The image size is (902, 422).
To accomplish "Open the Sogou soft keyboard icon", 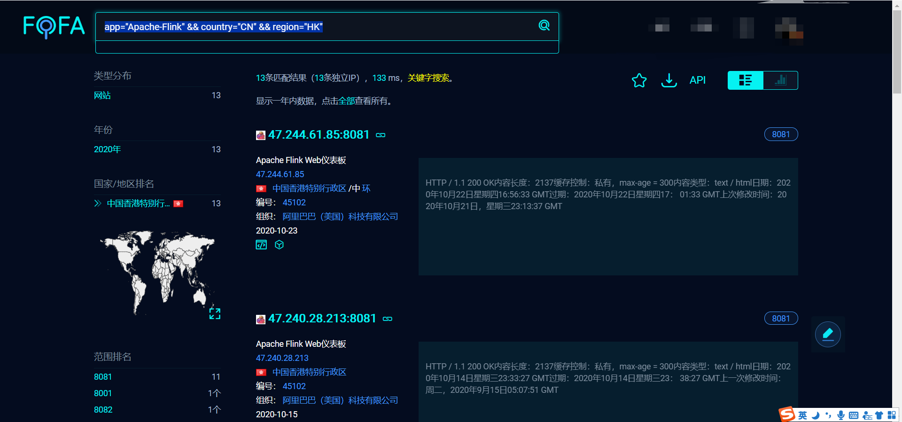I will tap(854, 415).
